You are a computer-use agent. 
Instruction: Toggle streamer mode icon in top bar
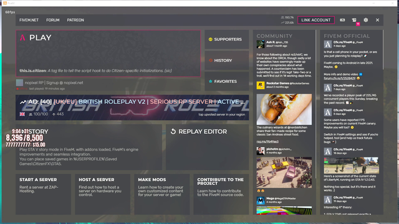click(342, 20)
